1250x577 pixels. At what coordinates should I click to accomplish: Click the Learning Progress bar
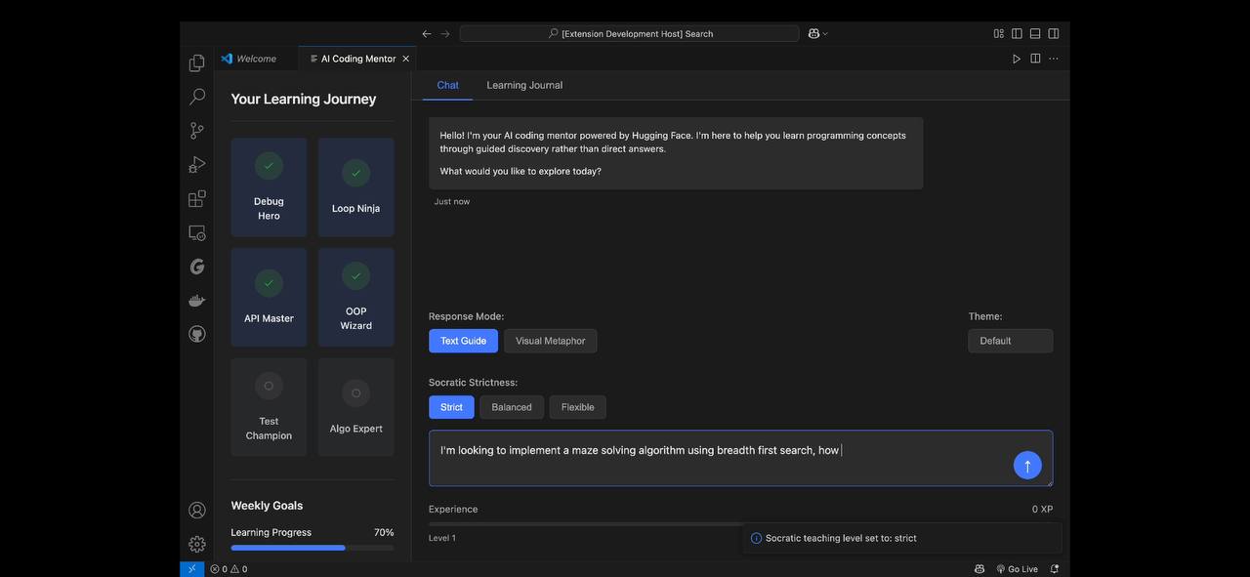pyautogui.click(x=312, y=548)
